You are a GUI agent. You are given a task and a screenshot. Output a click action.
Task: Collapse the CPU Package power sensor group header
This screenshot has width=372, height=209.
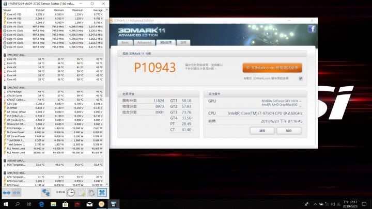point(54,87)
